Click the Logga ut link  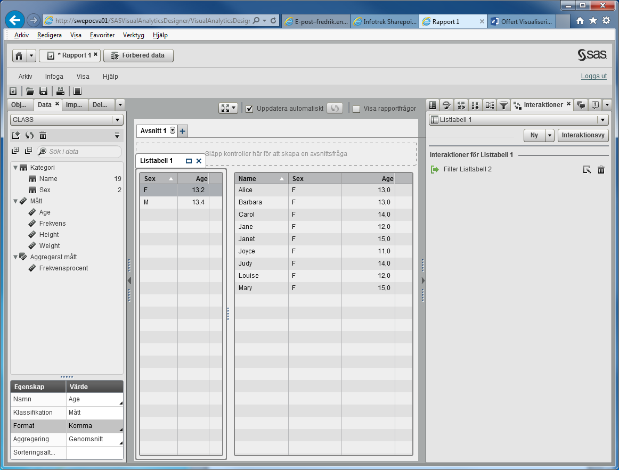tap(593, 76)
